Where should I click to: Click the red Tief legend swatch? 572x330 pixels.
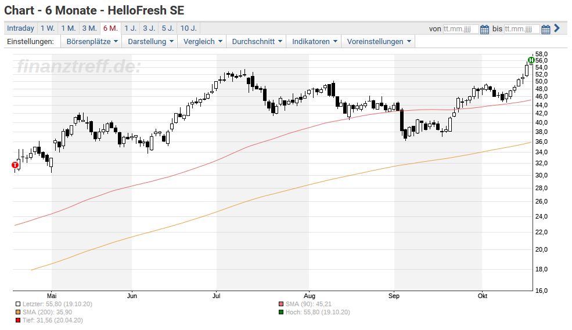(18, 321)
